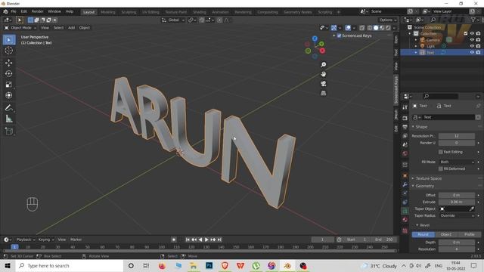Screen dimensions: 484x272
Task: Switch to the Modeling workspace tab
Action: point(107,12)
